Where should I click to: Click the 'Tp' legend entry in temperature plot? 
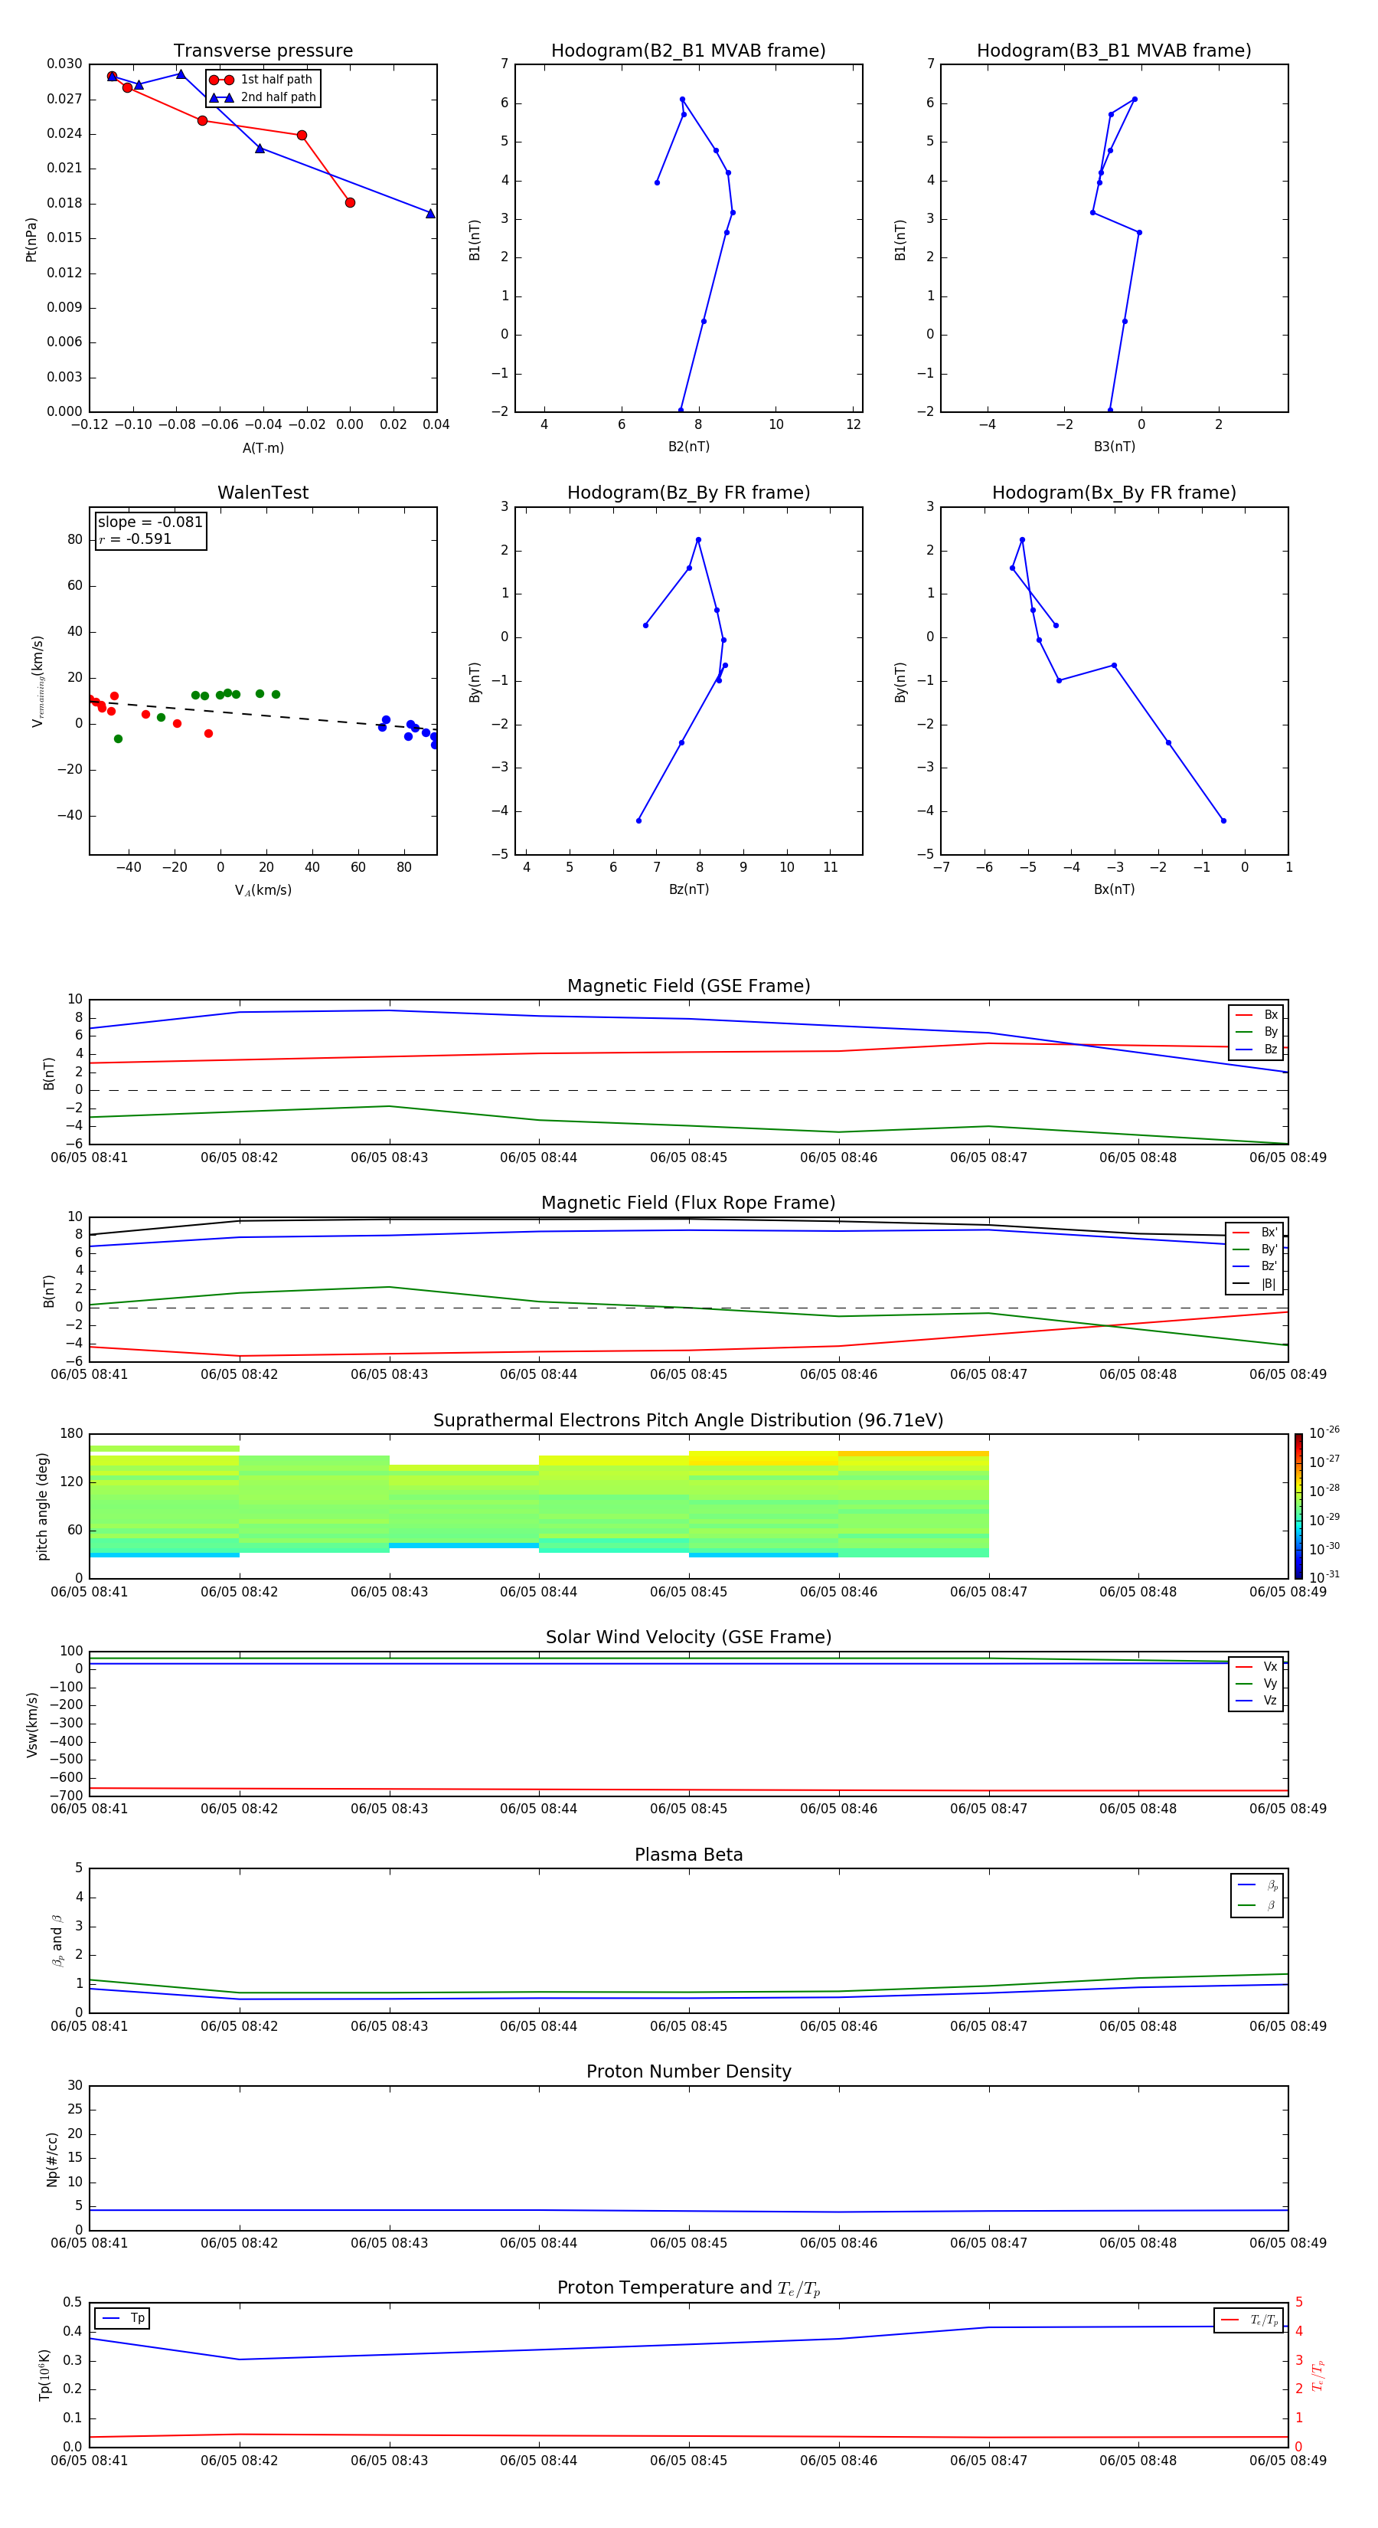click(x=122, y=2318)
